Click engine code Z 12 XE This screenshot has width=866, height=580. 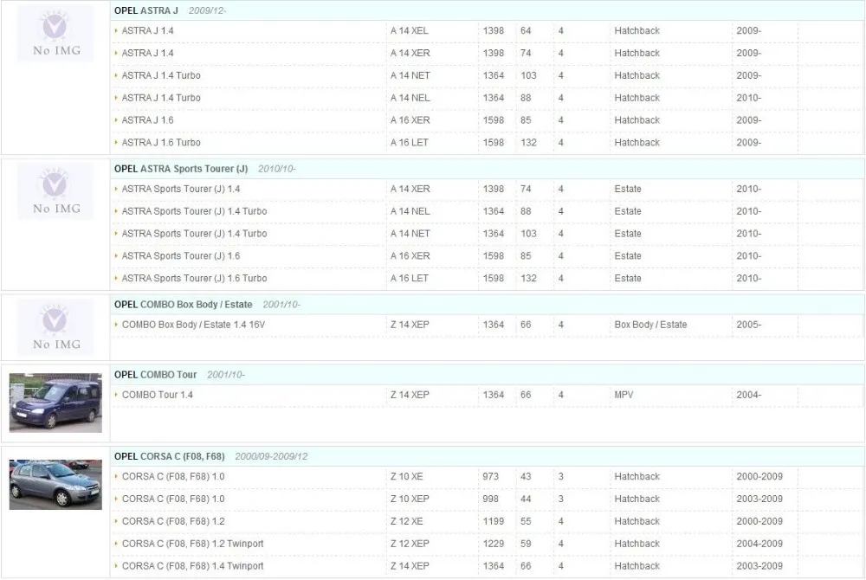tap(406, 521)
